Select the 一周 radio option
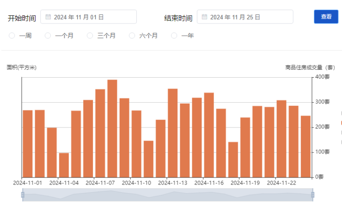342x208 pixels. coord(12,36)
